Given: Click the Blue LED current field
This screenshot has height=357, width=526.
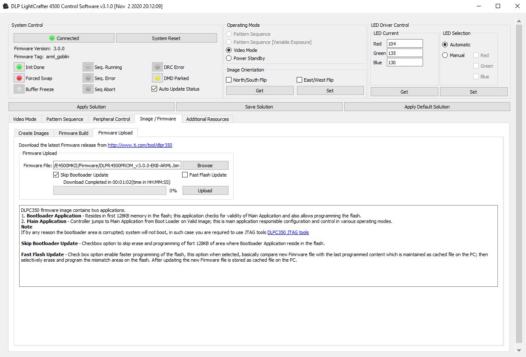Looking at the screenshot, I should (405, 63).
